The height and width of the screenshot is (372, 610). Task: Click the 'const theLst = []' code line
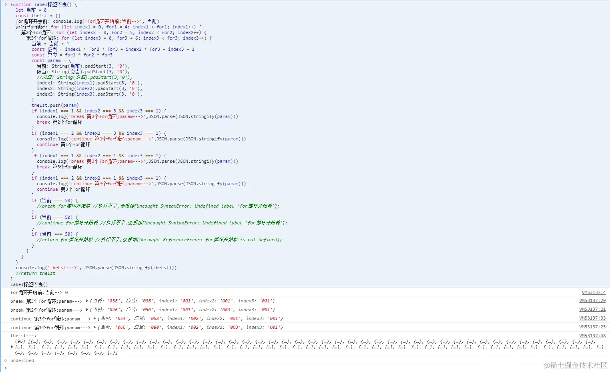(x=38, y=16)
